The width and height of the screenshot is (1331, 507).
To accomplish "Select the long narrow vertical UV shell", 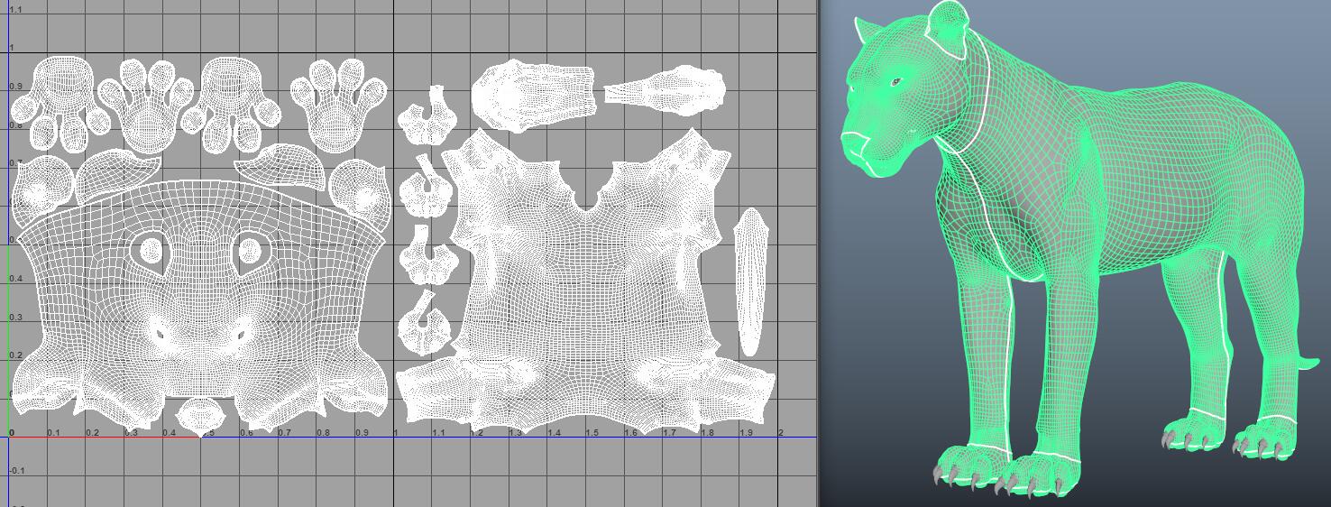I will point(749,281).
